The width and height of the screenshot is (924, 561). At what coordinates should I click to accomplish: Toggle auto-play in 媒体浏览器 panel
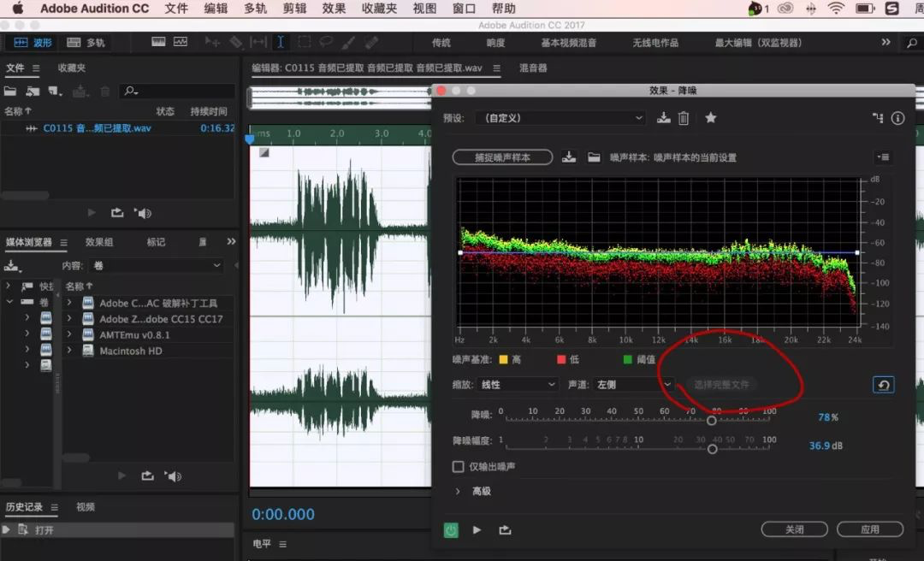173,475
